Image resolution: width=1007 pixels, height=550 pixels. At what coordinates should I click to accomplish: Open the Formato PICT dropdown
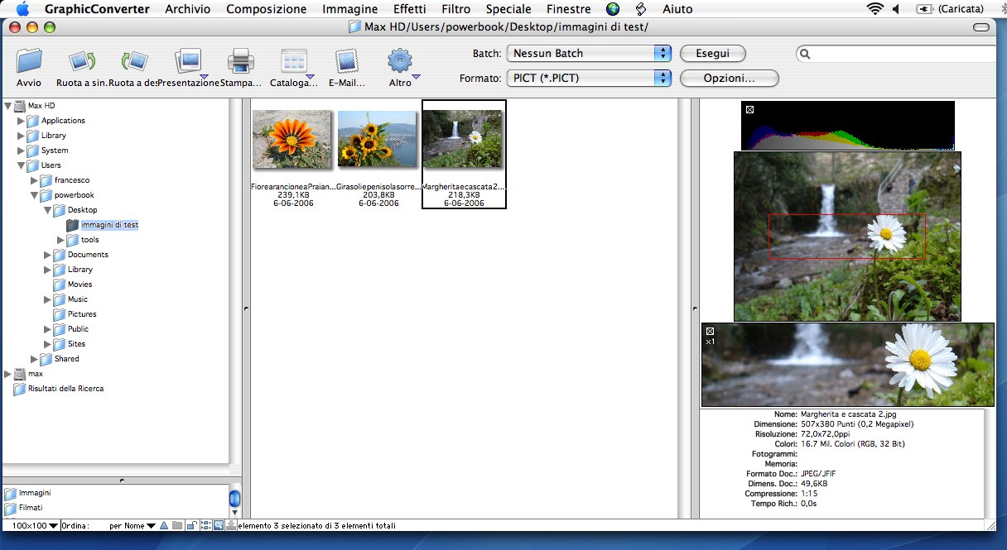coord(588,79)
